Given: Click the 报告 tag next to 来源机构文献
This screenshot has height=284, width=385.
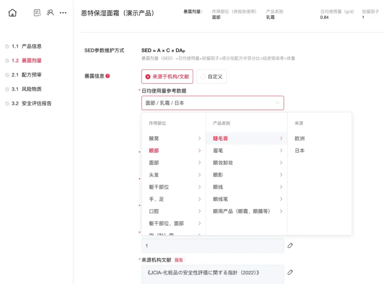Looking at the screenshot, I should pyautogui.click(x=179, y=260).
